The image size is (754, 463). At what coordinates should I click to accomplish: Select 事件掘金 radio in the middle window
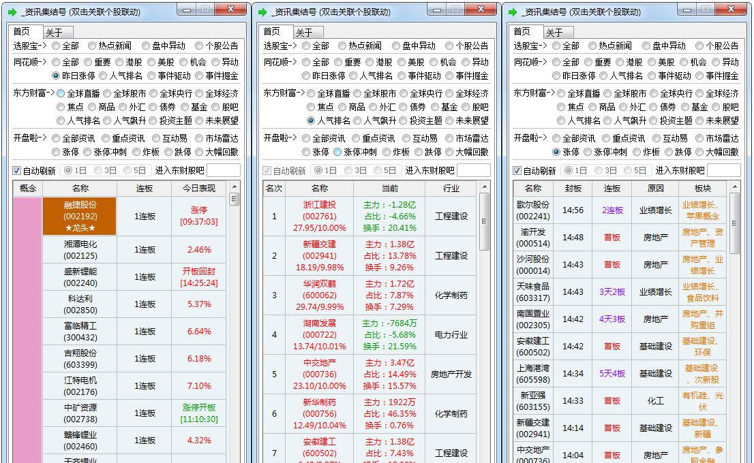pos(449,76)
